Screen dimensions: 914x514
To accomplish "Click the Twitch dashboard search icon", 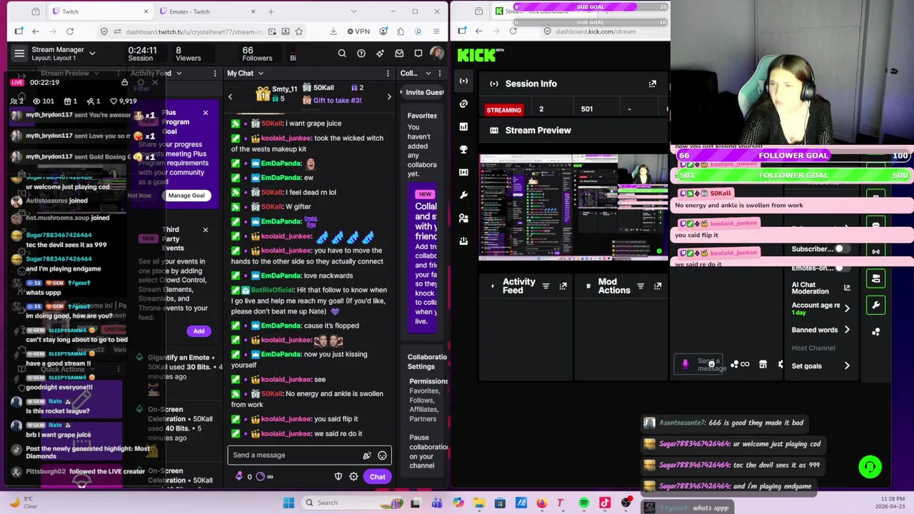I will [342, 54].
